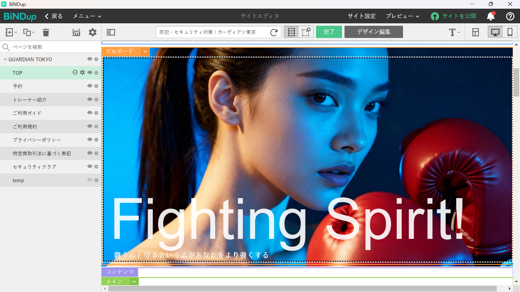Expand the プレビュー dropdown
The width and height of the screenshot is (520, 292).
[402, 16]
